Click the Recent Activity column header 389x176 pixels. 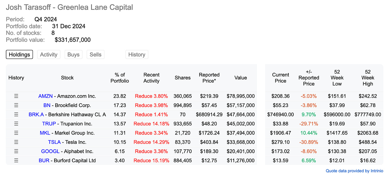point(151,78)
